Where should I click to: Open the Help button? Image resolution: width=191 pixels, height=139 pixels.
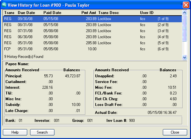[15, 132]
